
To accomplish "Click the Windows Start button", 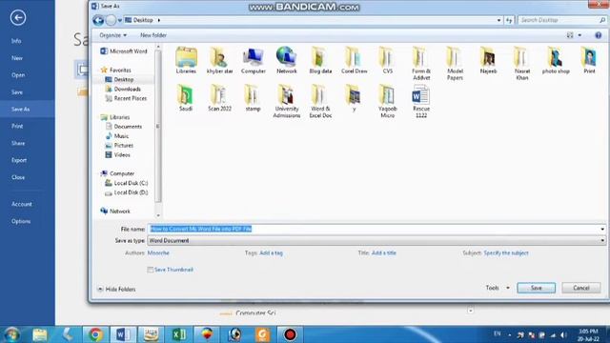I will tap(11, 334).
